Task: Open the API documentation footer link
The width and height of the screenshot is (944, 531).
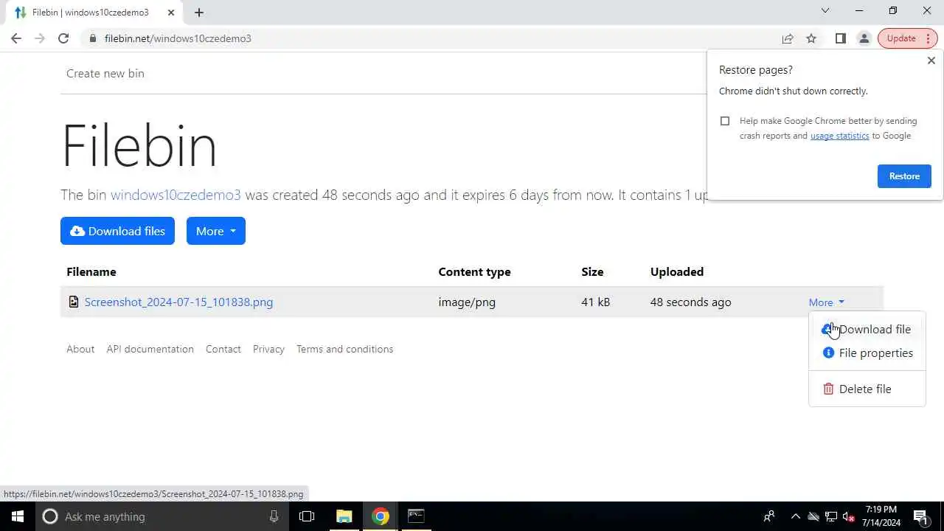Action: [x=150, y=349]
